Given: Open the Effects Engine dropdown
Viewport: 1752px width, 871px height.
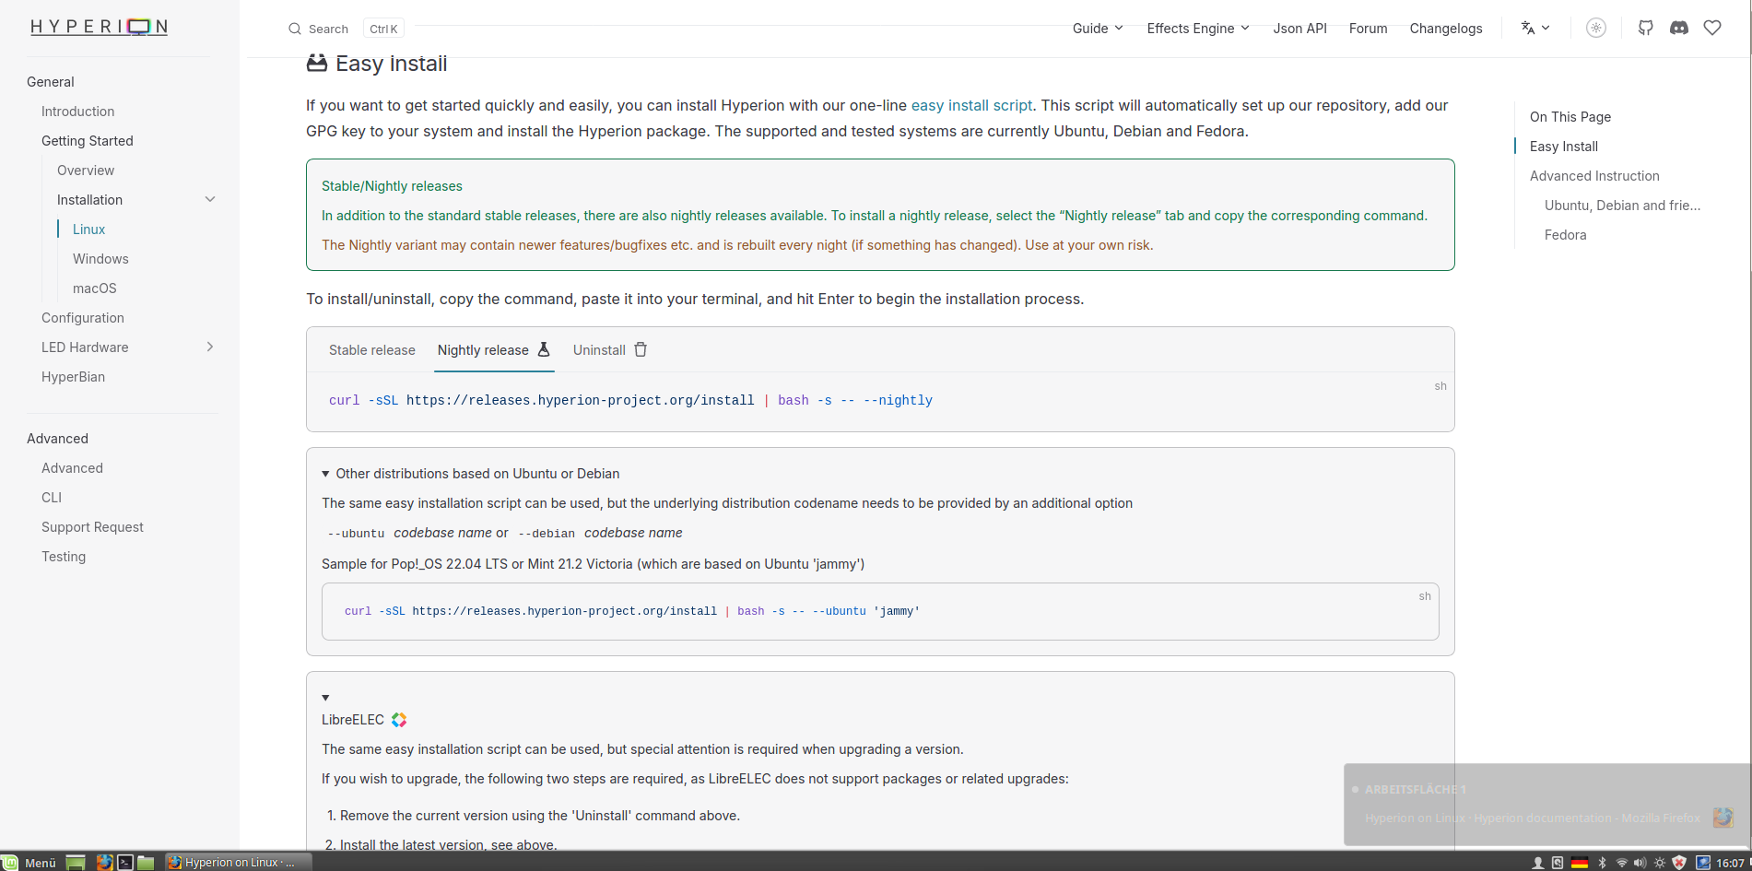Looking at the screenshot, I should (1197, 29).
